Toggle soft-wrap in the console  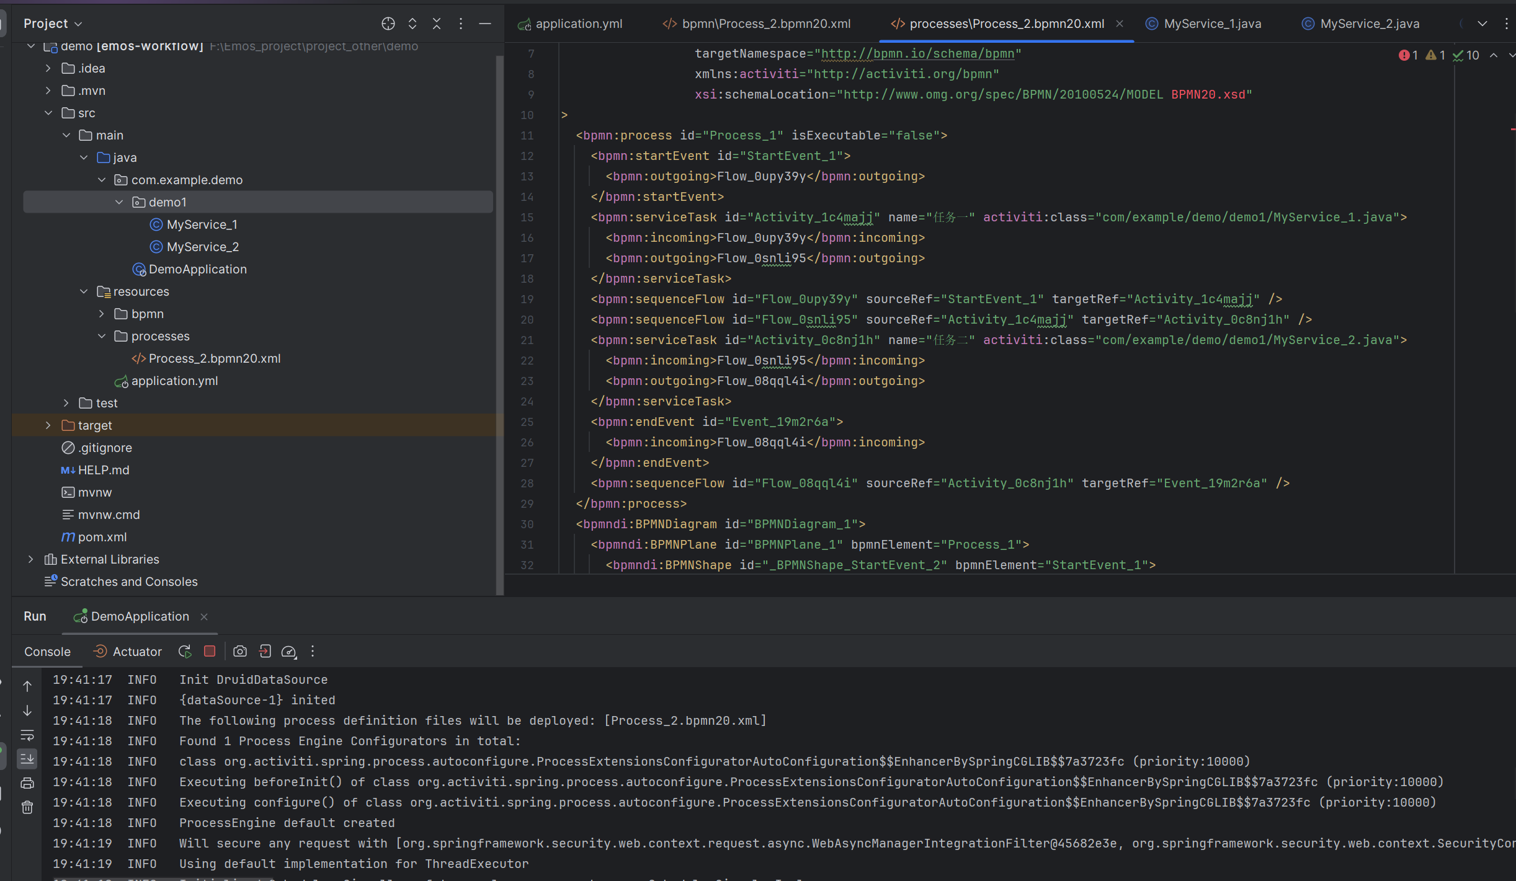(x=27, y=735)
